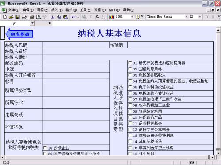Image resolution: width=221 pixels, height=165 pixels.
Task: Open the Undo history dropdown arrow
Action: (x=78, y=17)
